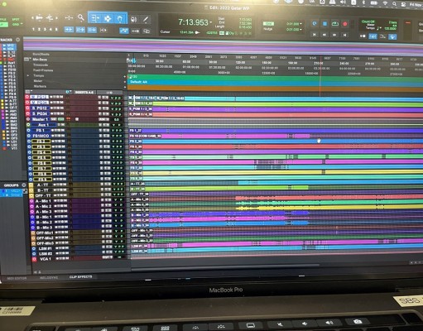
Task: Click the main counter time display
Action: click(x=193, y=22)
